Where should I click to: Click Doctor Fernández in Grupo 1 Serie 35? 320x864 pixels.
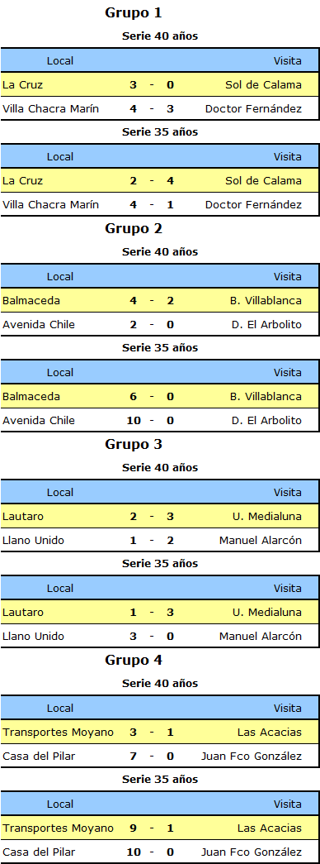tap(253, 204)
